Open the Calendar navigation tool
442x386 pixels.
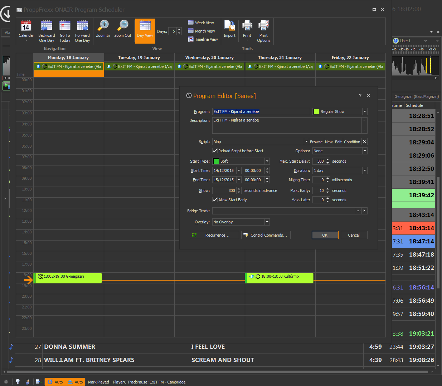click(26, 31)
